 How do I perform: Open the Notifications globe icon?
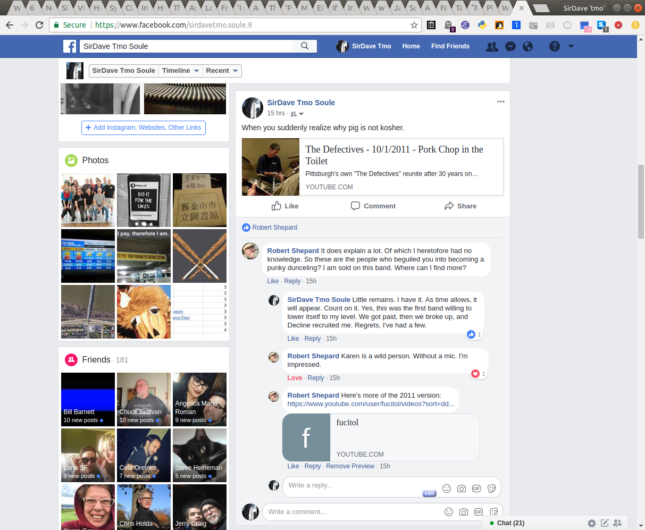tap(527, 46)
